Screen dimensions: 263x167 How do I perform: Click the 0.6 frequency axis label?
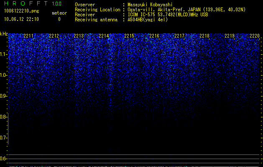(3, 159)
